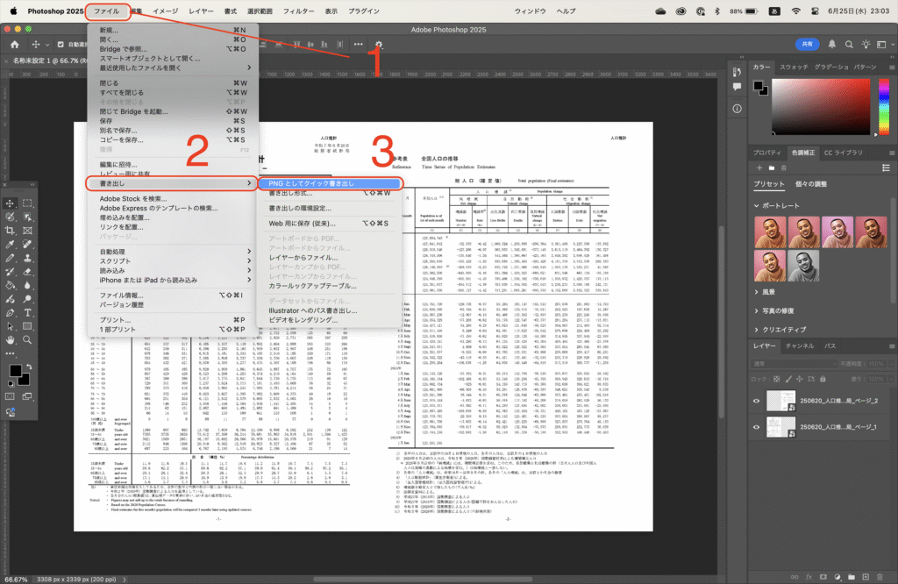The height and width of the screenshot is (584, 898).
Task: Select the Blur tool droplet icon
Action: point(27,285)
